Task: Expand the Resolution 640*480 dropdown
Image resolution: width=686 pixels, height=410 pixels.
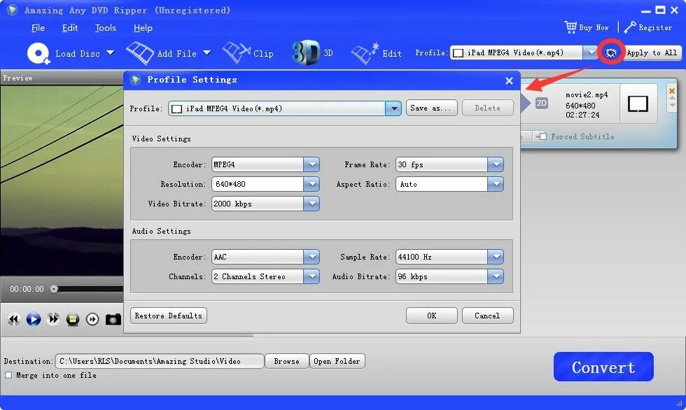Action: [311, 184]
